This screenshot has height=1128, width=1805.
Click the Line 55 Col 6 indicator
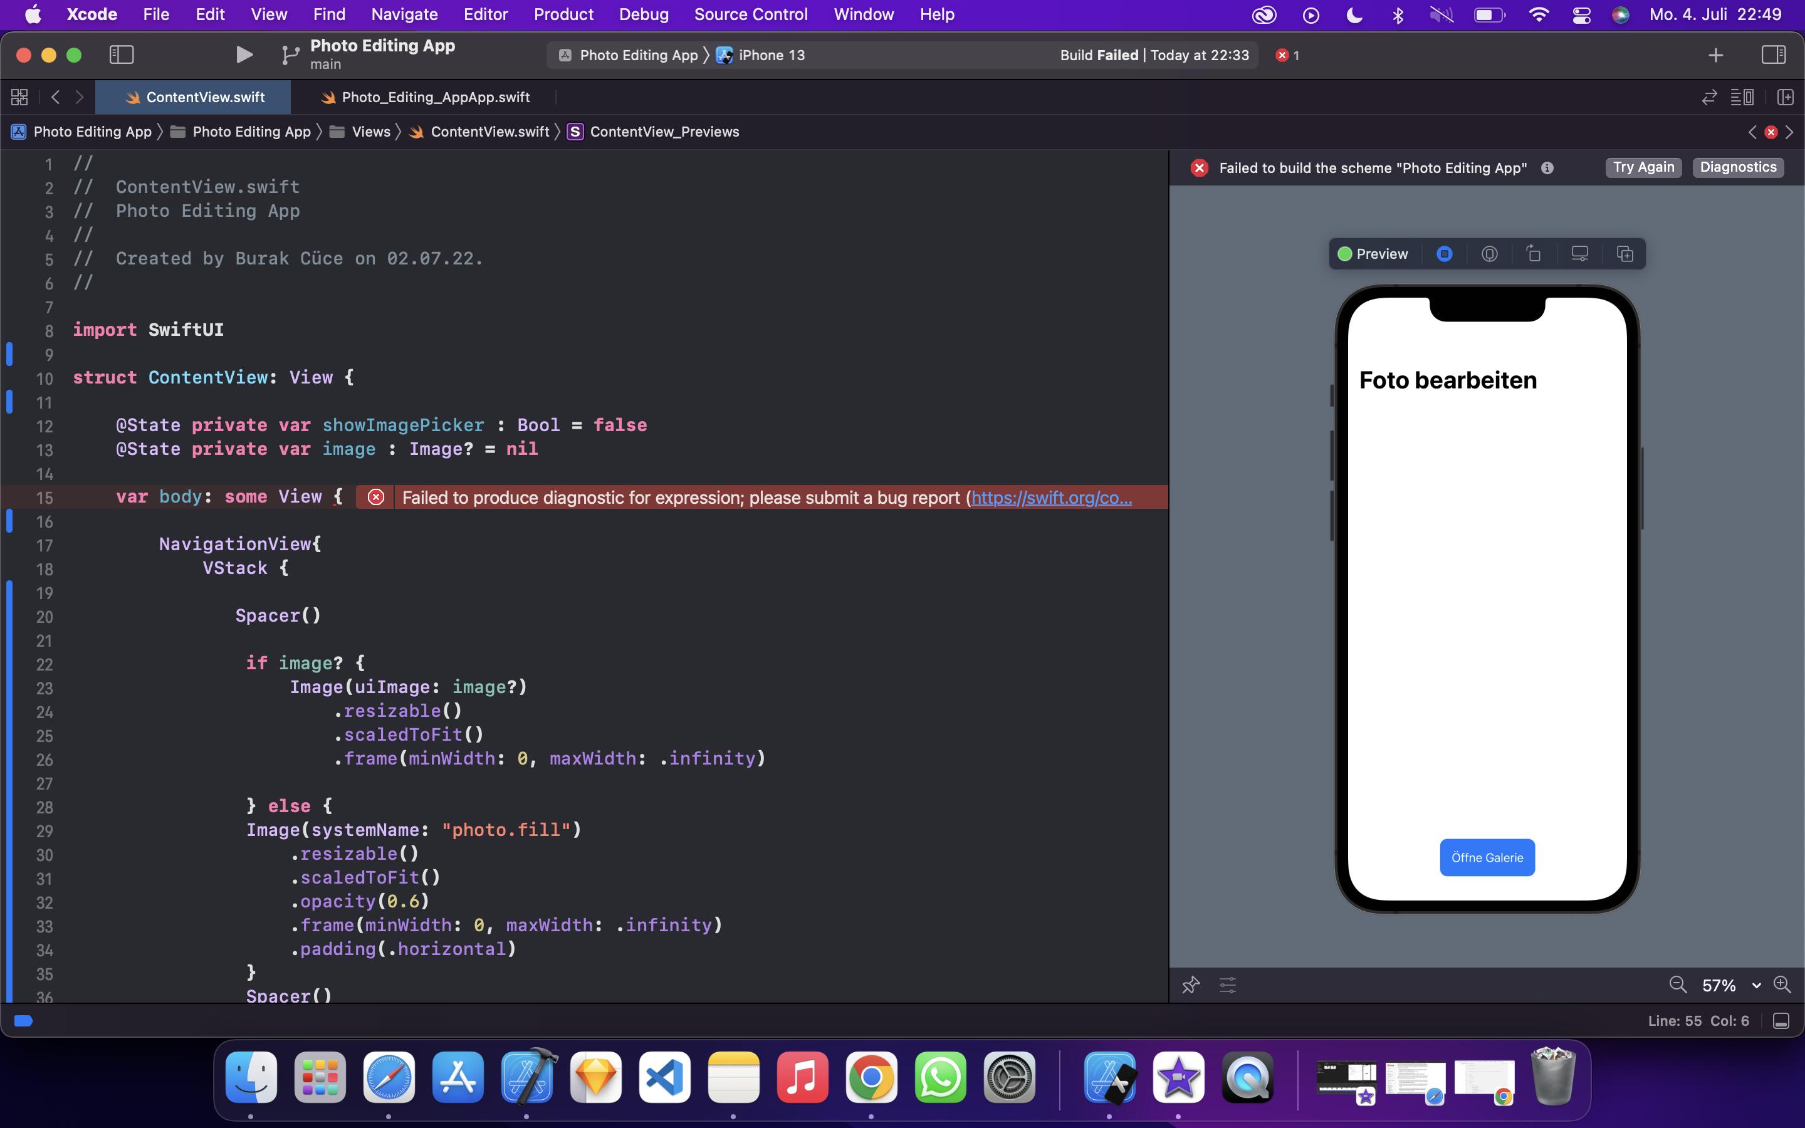tap(1698, 1021)
